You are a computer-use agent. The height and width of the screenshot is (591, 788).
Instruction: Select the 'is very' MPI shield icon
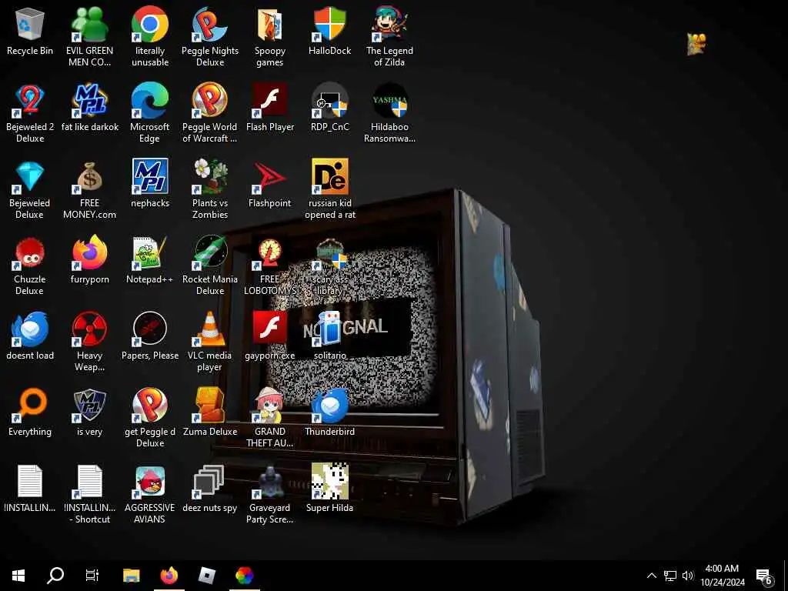tap(89, 406)
